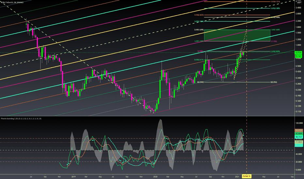Select the 1(0.8081) Fibonacci label
This screenshot has width=304, height=179.
[x=201, y=51]
